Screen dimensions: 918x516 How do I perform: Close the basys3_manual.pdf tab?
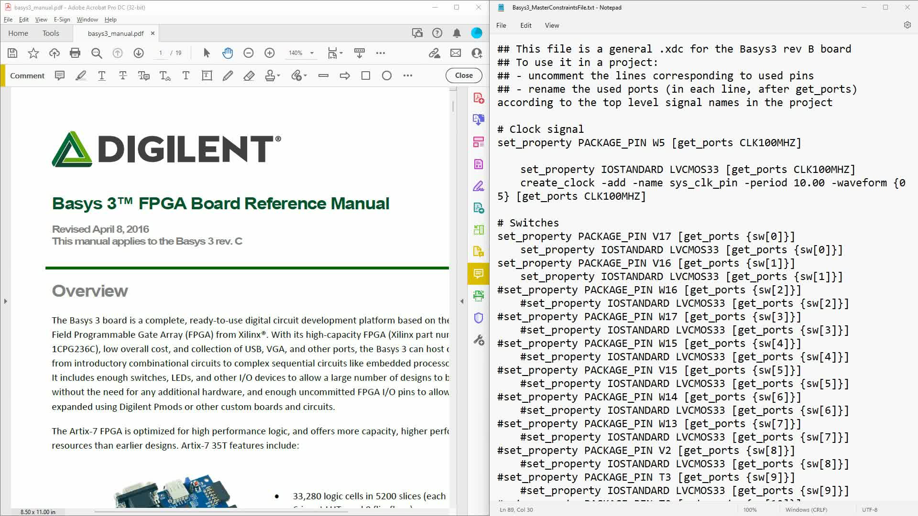point(153,33)
